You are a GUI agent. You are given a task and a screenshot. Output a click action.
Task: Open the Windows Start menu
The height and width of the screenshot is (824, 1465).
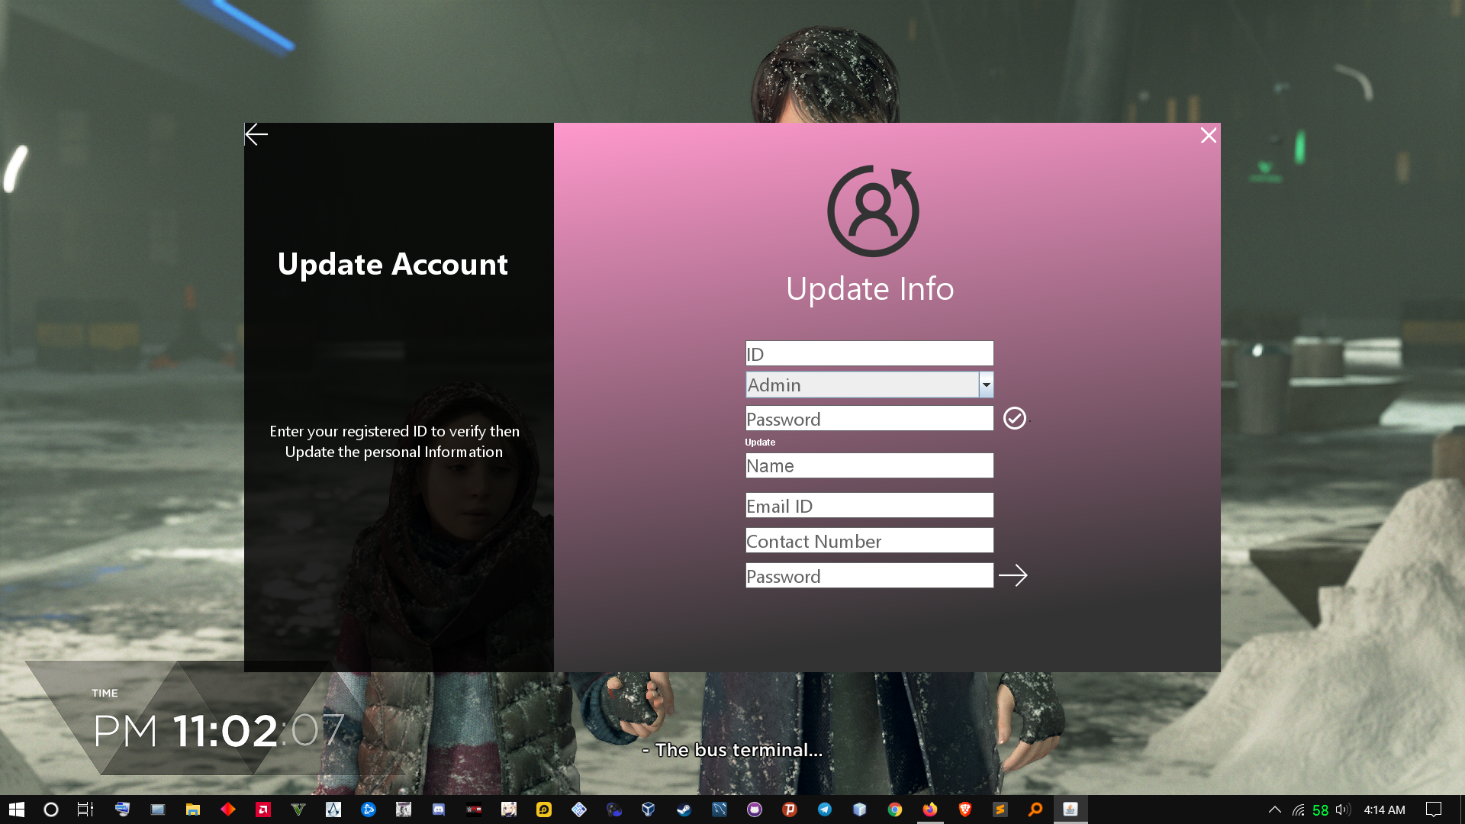click(x=17, y=810)
